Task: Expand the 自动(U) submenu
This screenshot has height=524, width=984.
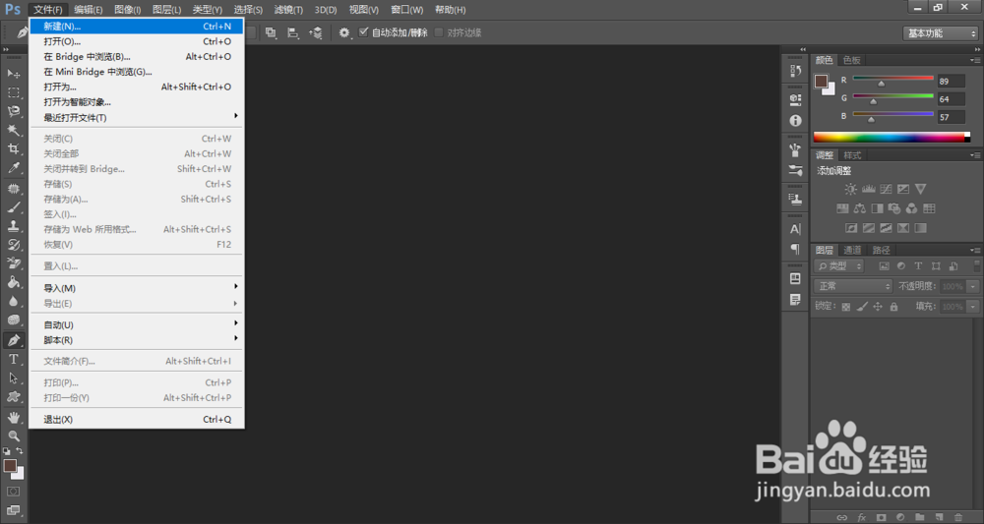Action: (x=136, y=324)
